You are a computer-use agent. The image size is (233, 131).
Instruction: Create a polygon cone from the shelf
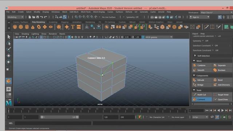tap(33, 27)
